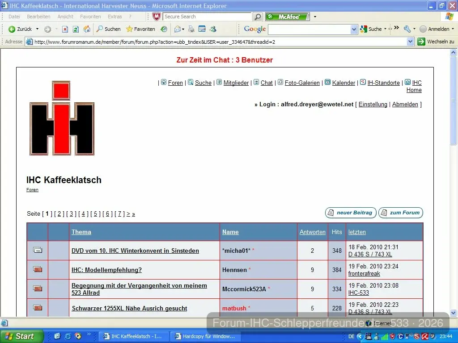Image resolution: width=458 pixels, height=343 pixels.
Task: Open the Zurück history dropdown arrow
Action: coord(37,29)
